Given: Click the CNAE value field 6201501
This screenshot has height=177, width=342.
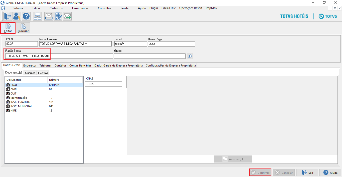Looking at the screenshot, I should [x=104, y=84].
